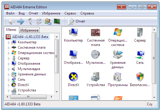The width and height of the screenshot is (161, 111).
Task: Select Мультимедиа speaker icon in right pane
Action: 95,55
